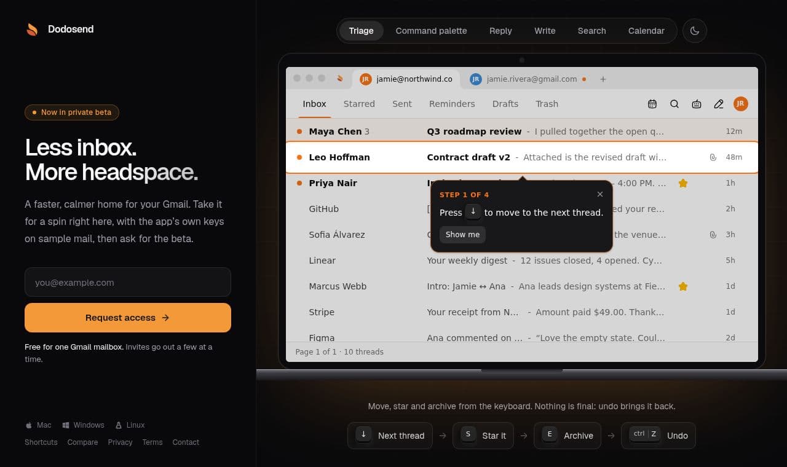Focus the you@example.com email field

(128, 282)
